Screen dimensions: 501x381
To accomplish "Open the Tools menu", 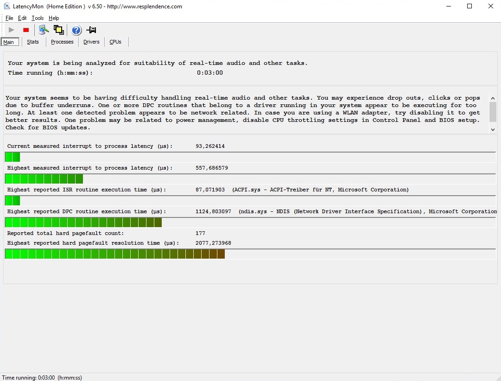I will click(38, 18).
